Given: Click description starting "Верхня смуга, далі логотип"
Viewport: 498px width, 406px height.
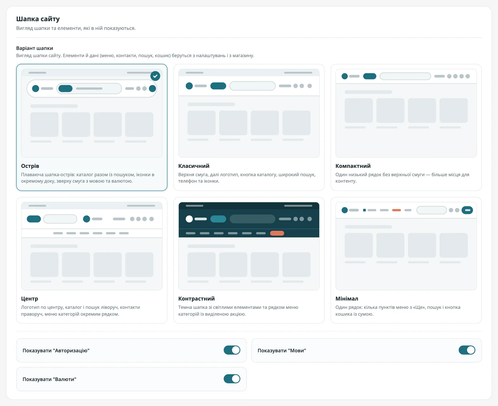Looking at the screenshot, I should tap(247, 178).
